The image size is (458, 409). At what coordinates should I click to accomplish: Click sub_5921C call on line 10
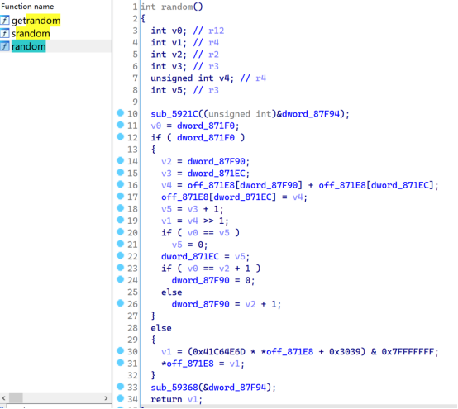(x=174, y=114)
